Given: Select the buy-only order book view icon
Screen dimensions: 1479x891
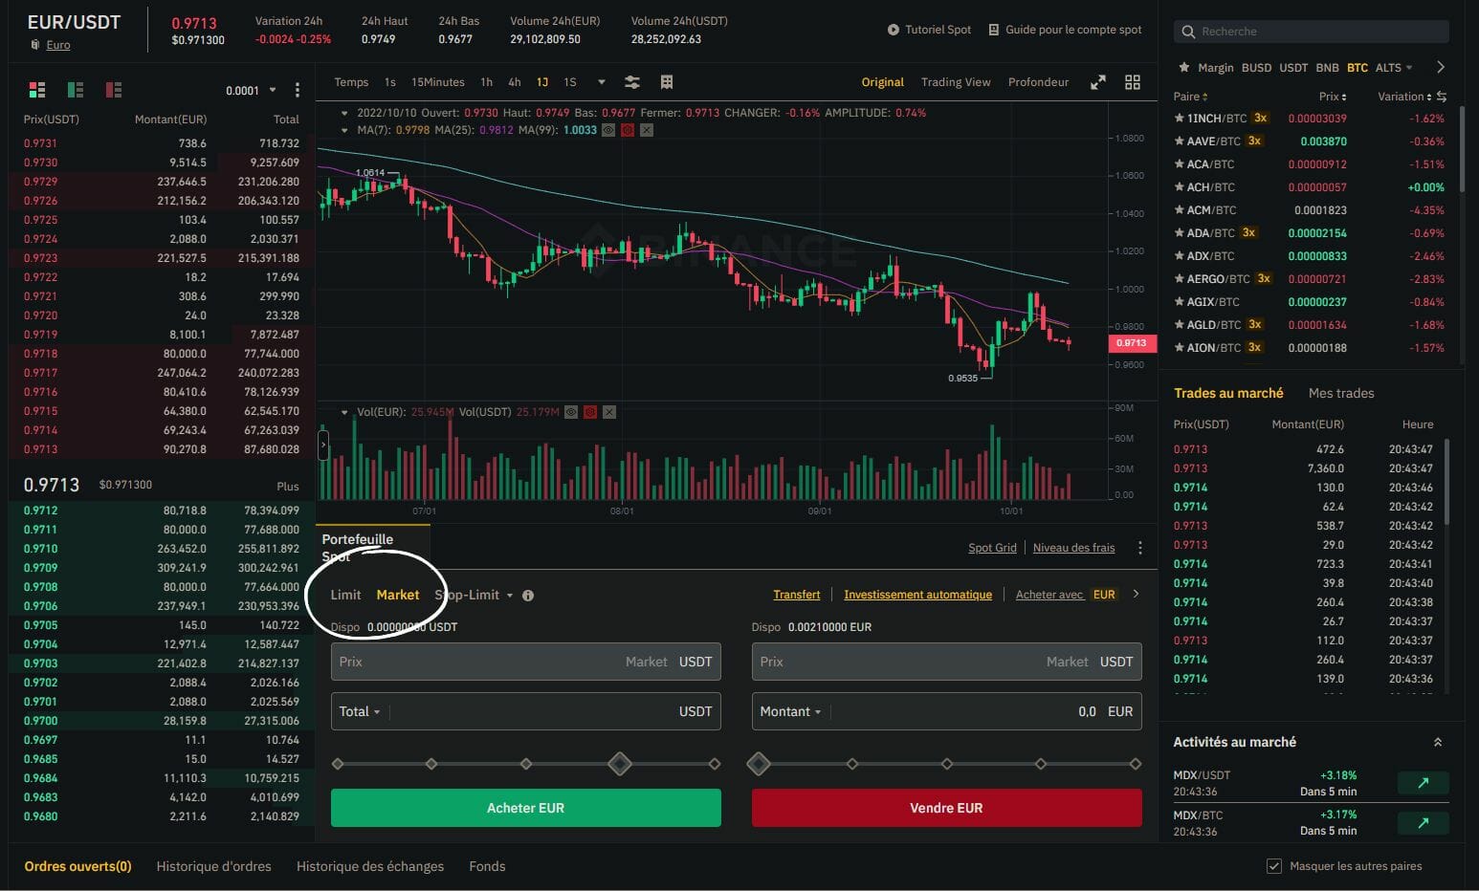Looking at the screenshot, I should coord(76,90).
